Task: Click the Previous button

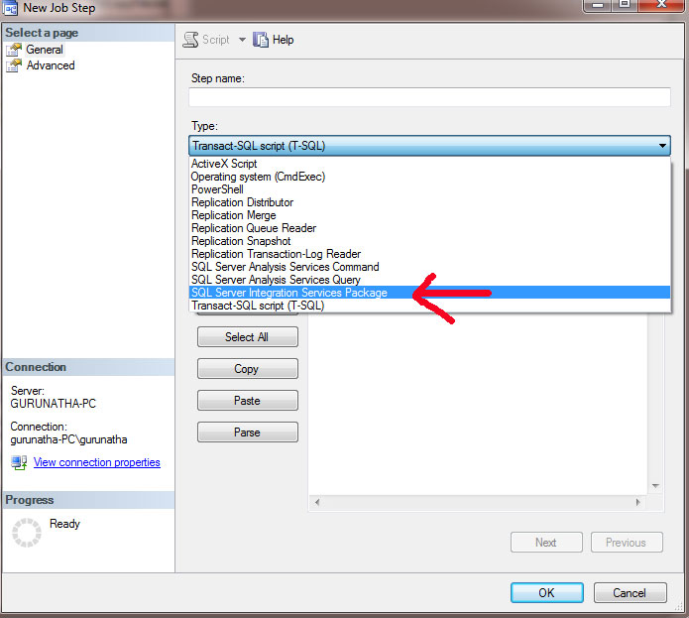Action: pyautogui.click(x=627, y=543)
